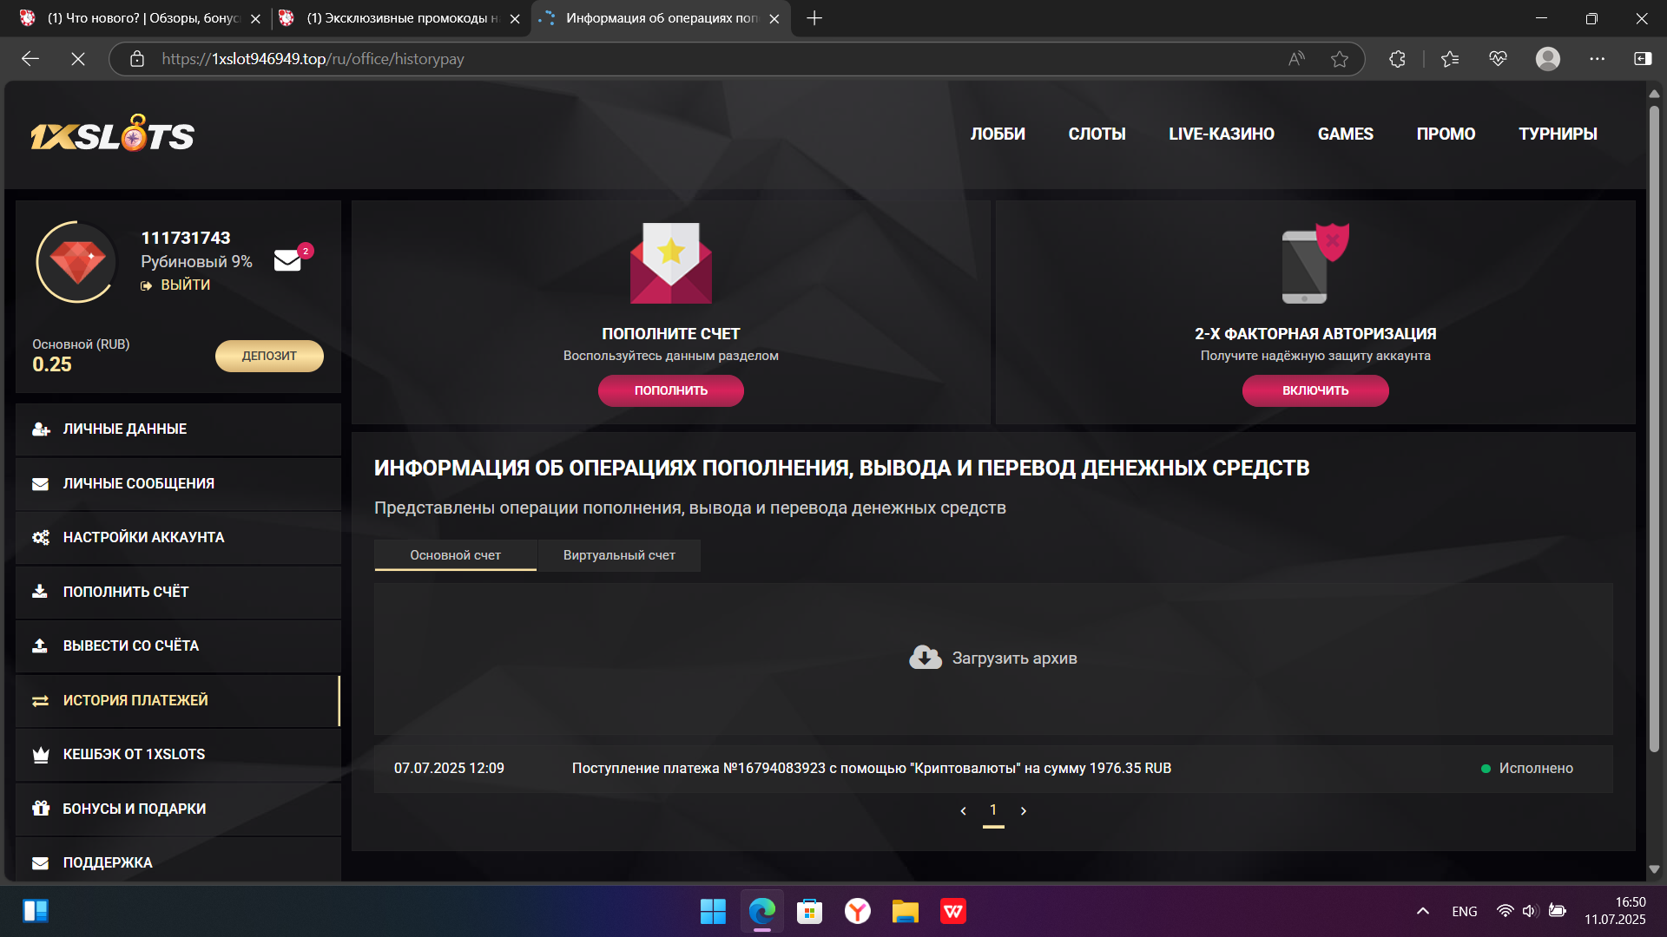Click the upload icon for Вывести со счёта
This screenshot has width=1667, height=937.
pyautogui.click(x=41, y=645)
